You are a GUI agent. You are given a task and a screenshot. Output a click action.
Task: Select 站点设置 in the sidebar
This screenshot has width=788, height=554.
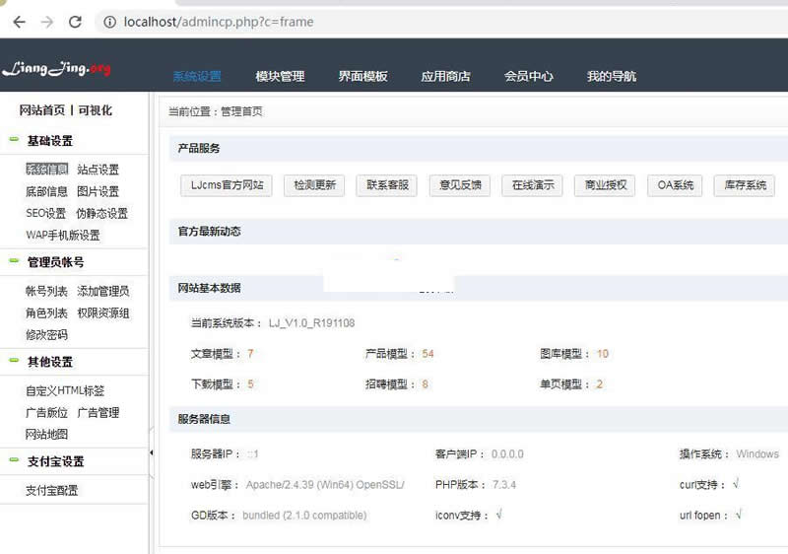pos(98,170)
